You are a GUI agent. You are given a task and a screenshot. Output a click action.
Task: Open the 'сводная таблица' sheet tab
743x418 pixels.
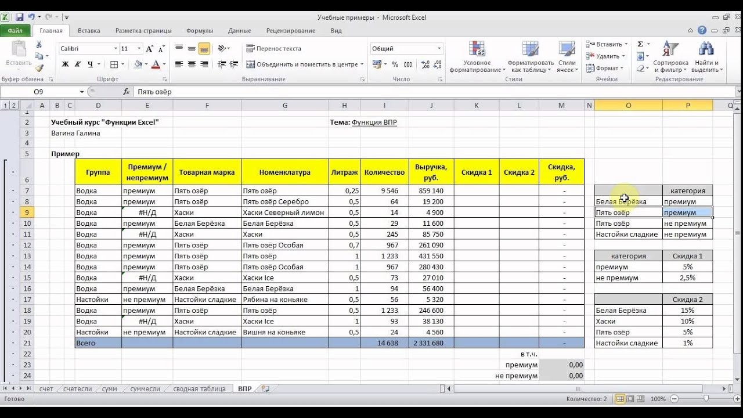point(199,388)
